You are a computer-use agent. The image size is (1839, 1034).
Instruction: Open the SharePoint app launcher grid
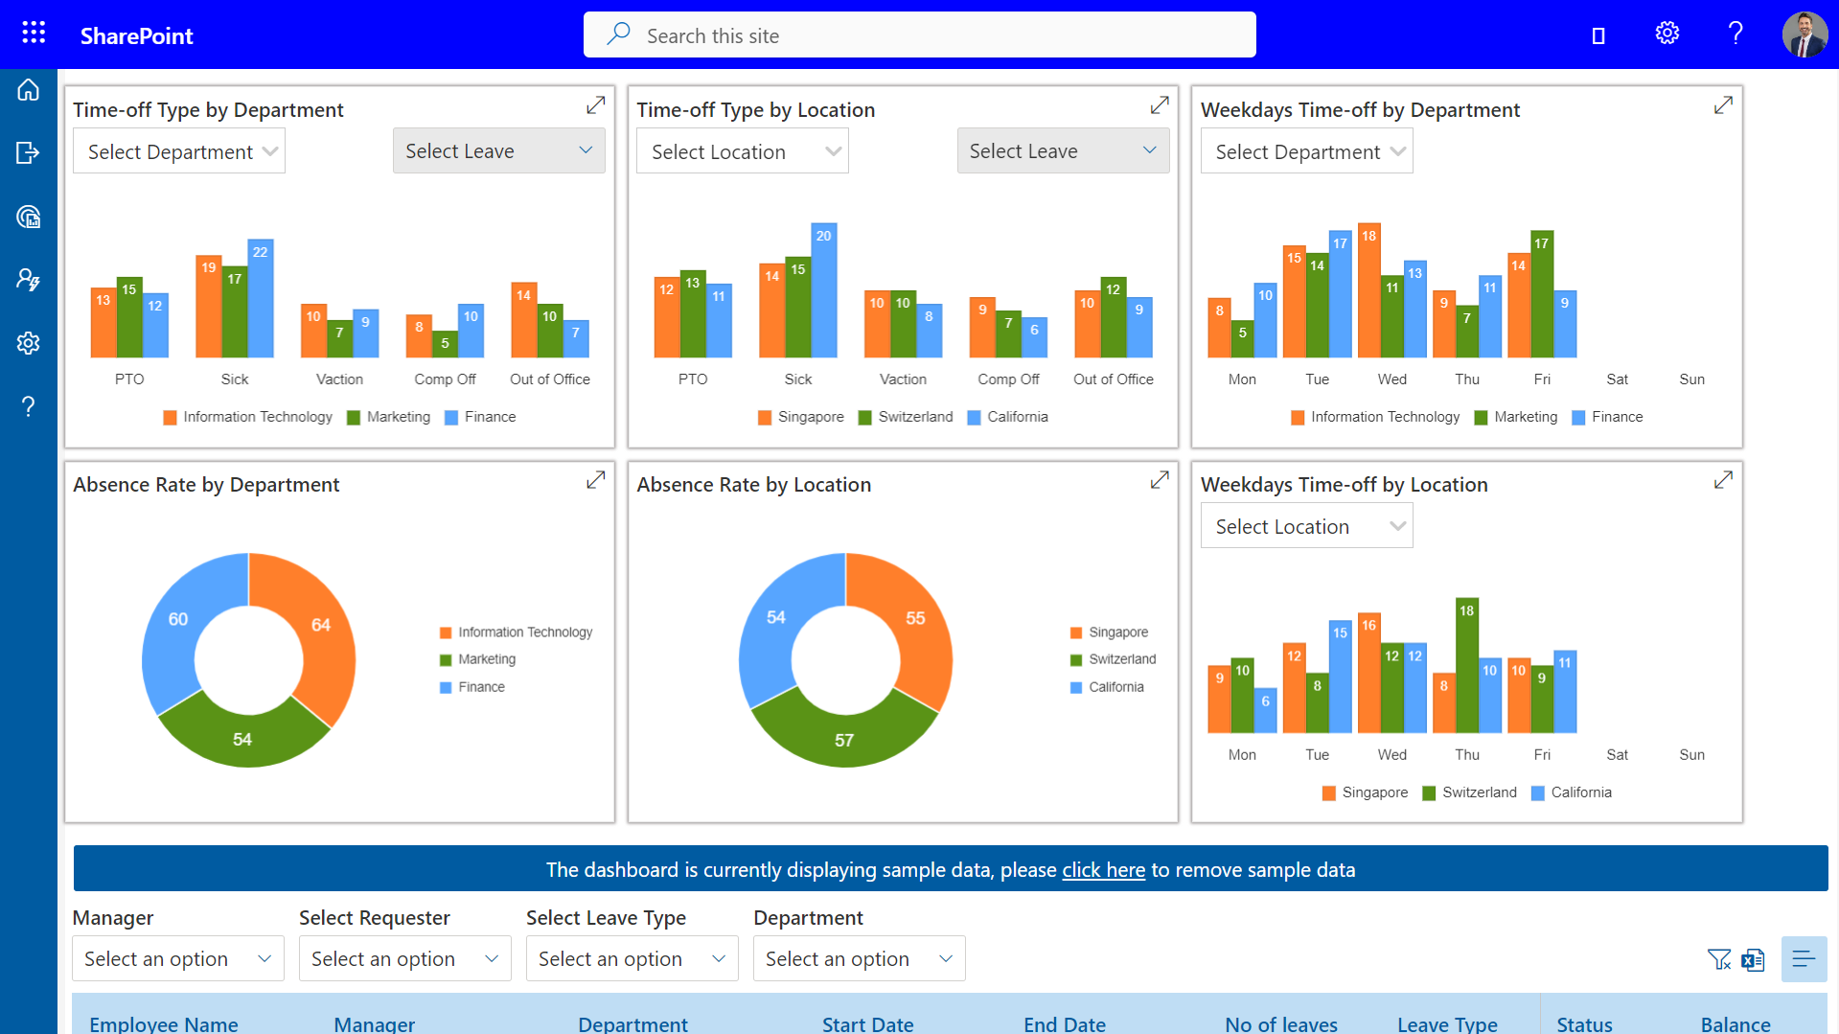pyautogui.click(x=34, y=34)
